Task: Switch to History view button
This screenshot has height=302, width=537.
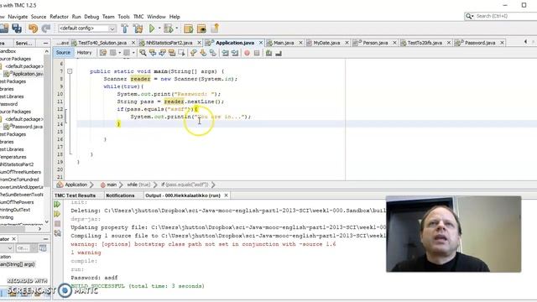Action: click(x=84, y=53)
